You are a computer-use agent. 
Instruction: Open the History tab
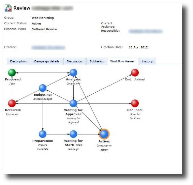[x=147, y=61]
